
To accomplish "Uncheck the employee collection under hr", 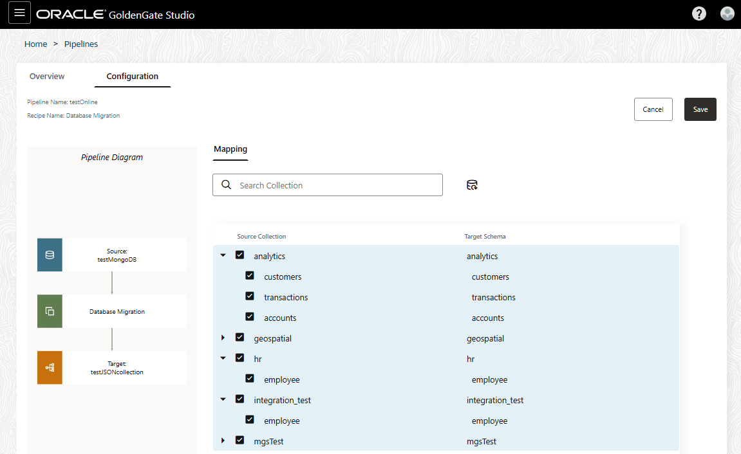I will pos(250,378).
